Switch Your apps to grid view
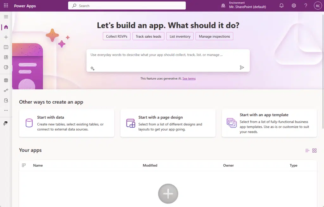Viewport: 324px width, 207px height. coord(314,151)
